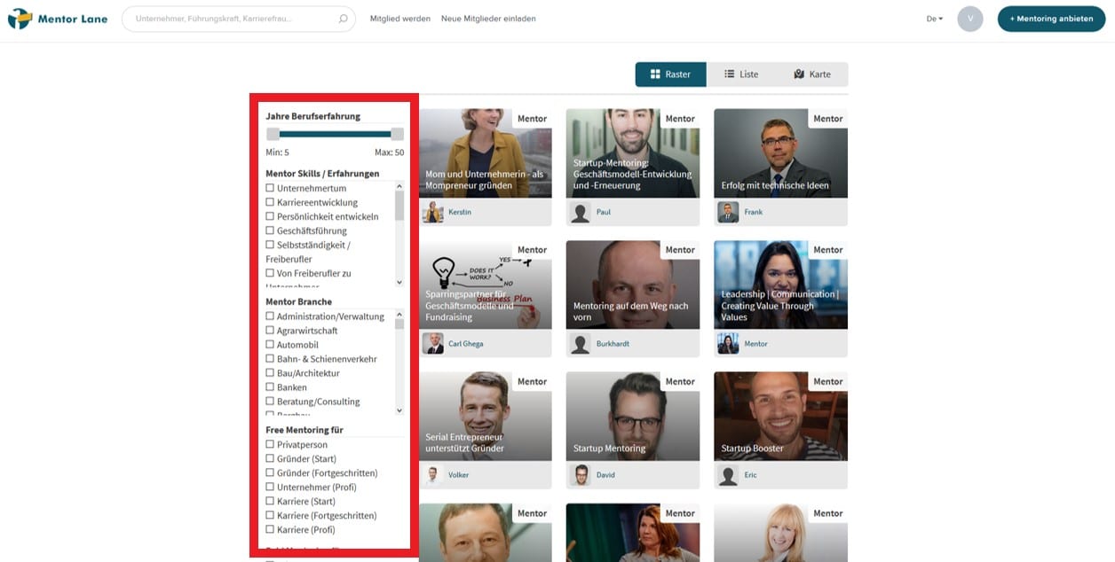
Task: Check the Karriere (Profi) checkbox
Action: tap(270, 530)
